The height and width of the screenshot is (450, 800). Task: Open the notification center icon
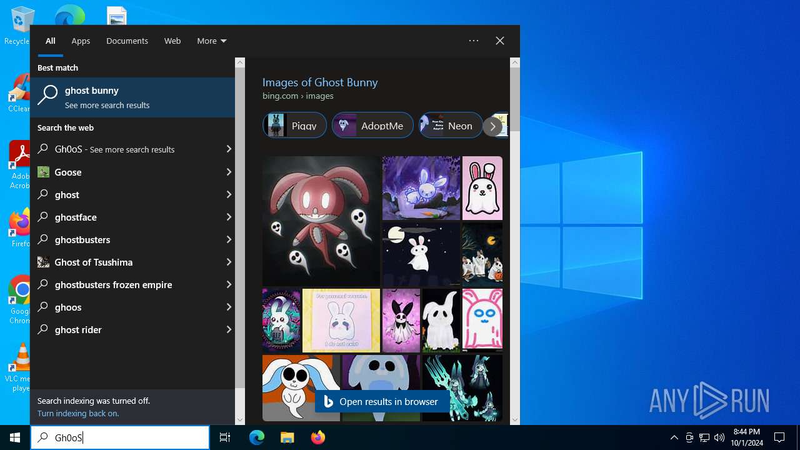tap(779, 437)
